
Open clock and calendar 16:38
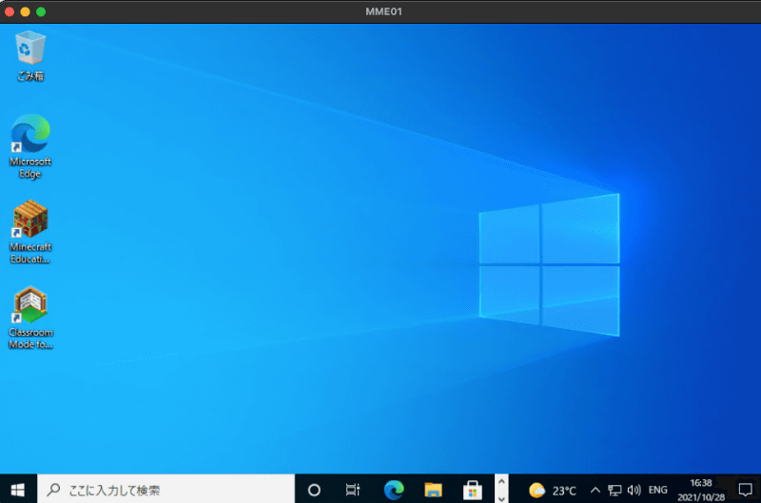point(701,490)
